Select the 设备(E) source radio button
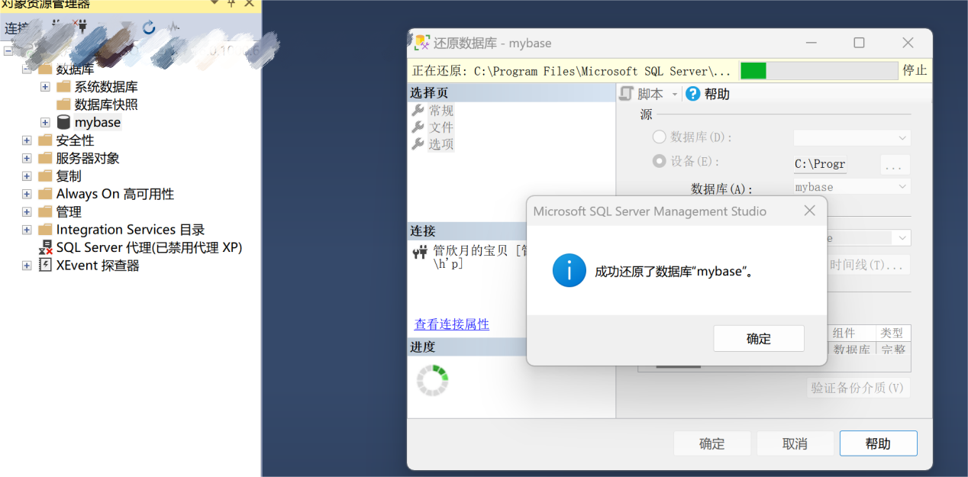 point(659,162)
